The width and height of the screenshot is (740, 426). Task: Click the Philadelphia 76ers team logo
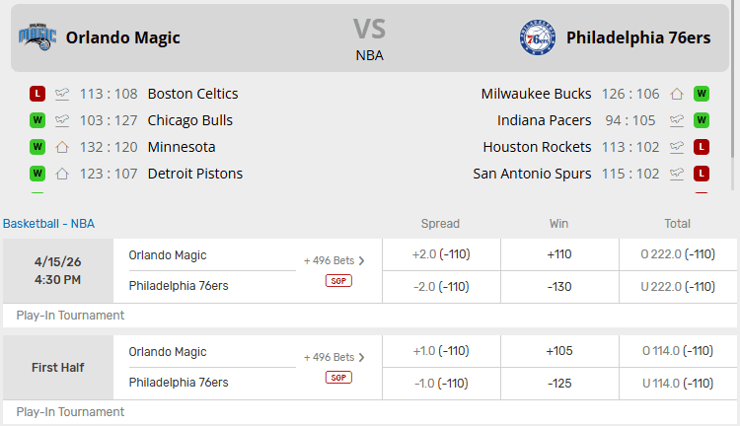(538, 37)
